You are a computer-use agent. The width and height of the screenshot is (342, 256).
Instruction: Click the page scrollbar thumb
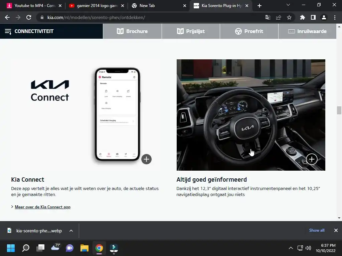(x=339, y=110)
